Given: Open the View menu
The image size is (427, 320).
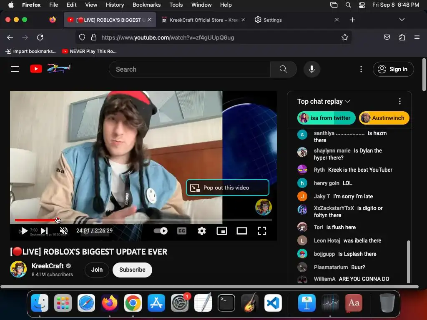Looking at the screenshot, I should click(x=91, y=5).
